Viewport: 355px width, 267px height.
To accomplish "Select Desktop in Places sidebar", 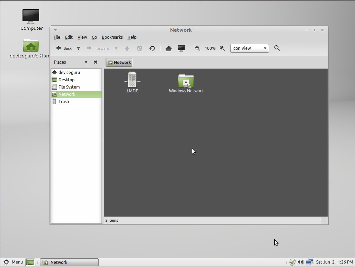I will pos(76,80).
